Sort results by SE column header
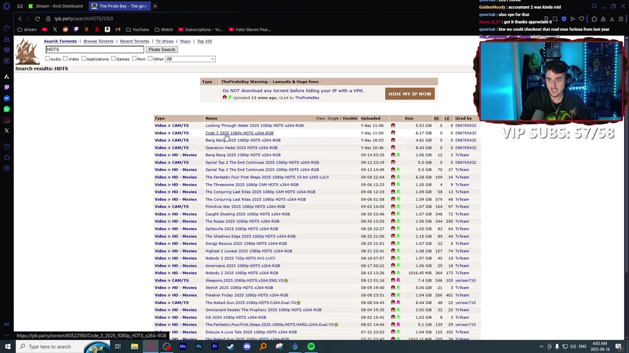This screenshot has width=629, height=353. 436,118
